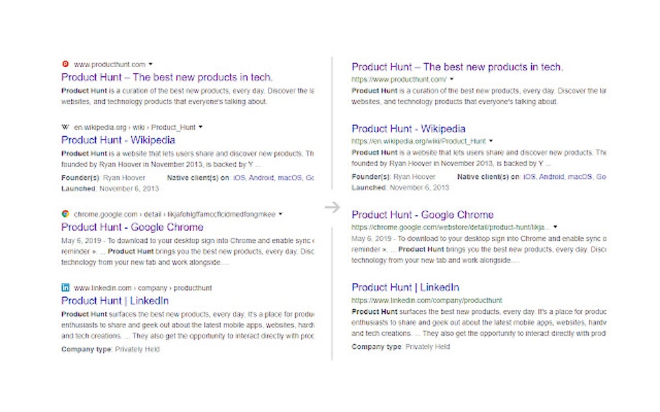Click the LinkedIn favicon
660x412 pixels.
[x=65, y=287]
